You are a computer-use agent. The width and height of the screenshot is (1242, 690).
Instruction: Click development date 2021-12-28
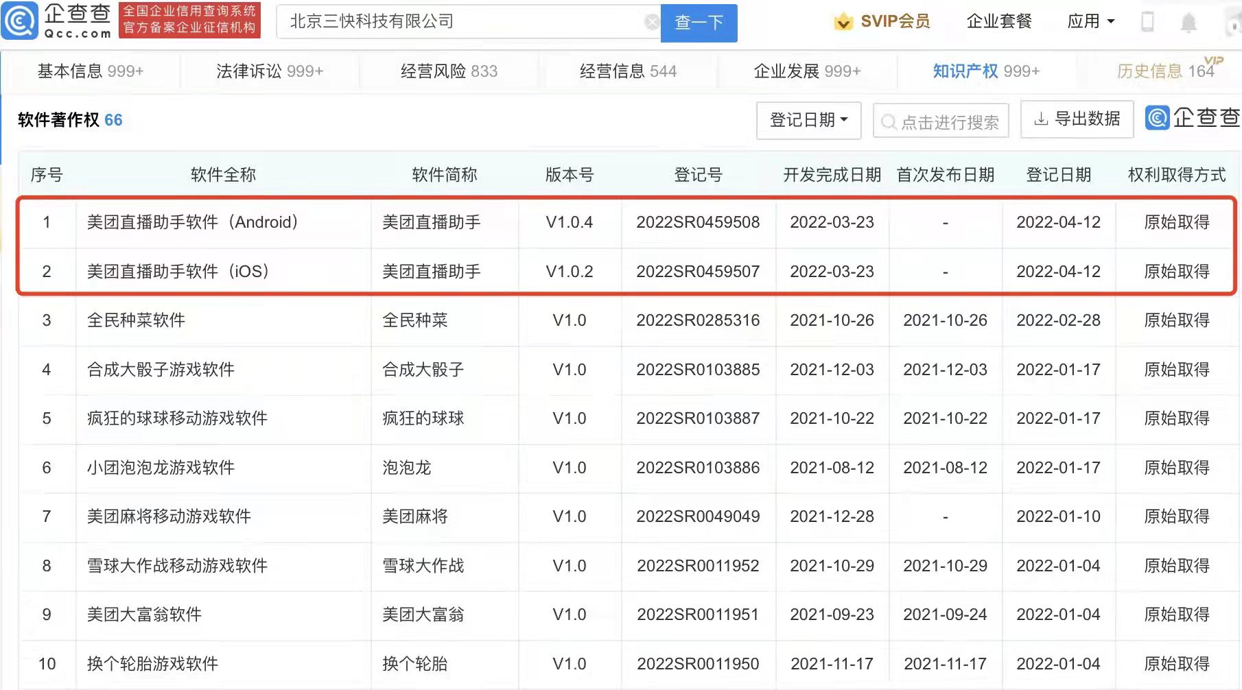pos(832,516)
